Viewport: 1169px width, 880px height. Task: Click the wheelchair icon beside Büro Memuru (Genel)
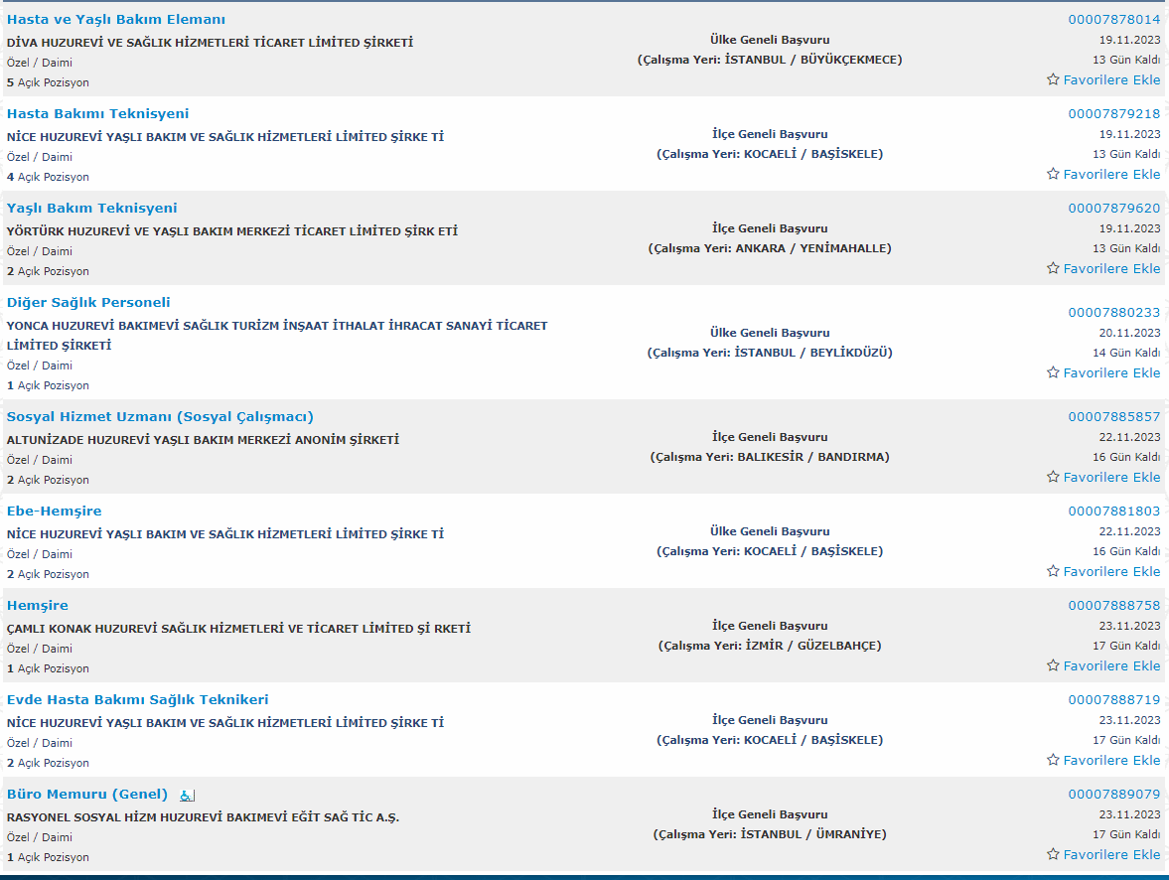[187, 796]
